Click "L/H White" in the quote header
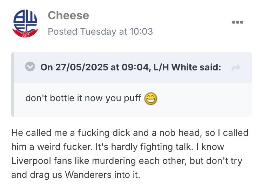This screenshot has width=263, height=194. point(169,67)
